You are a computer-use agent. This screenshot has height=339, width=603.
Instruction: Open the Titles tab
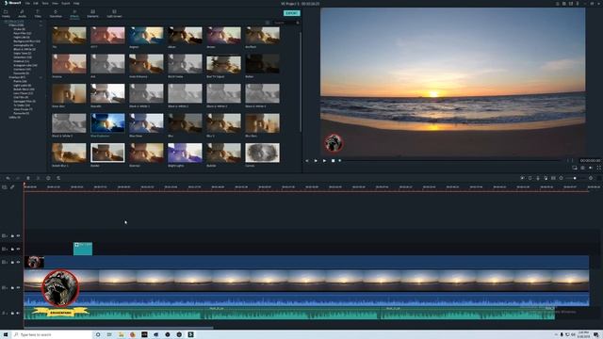click(x=38, y=14)
